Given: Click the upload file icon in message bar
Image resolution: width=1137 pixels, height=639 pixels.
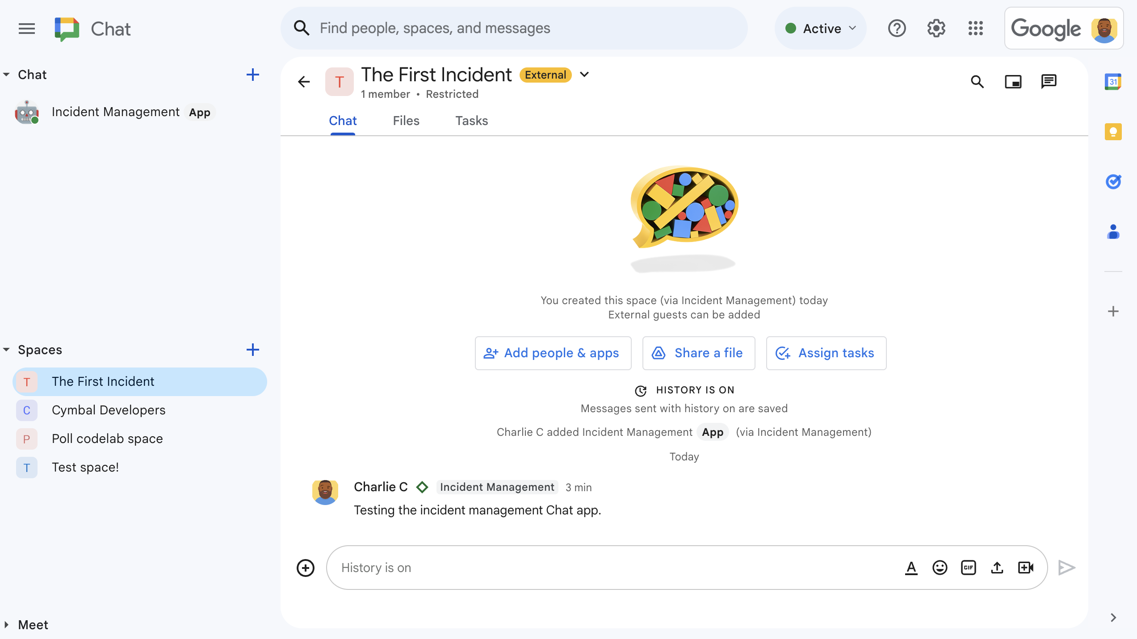Looking at the screenshot, I should click(x=998, y=567).
